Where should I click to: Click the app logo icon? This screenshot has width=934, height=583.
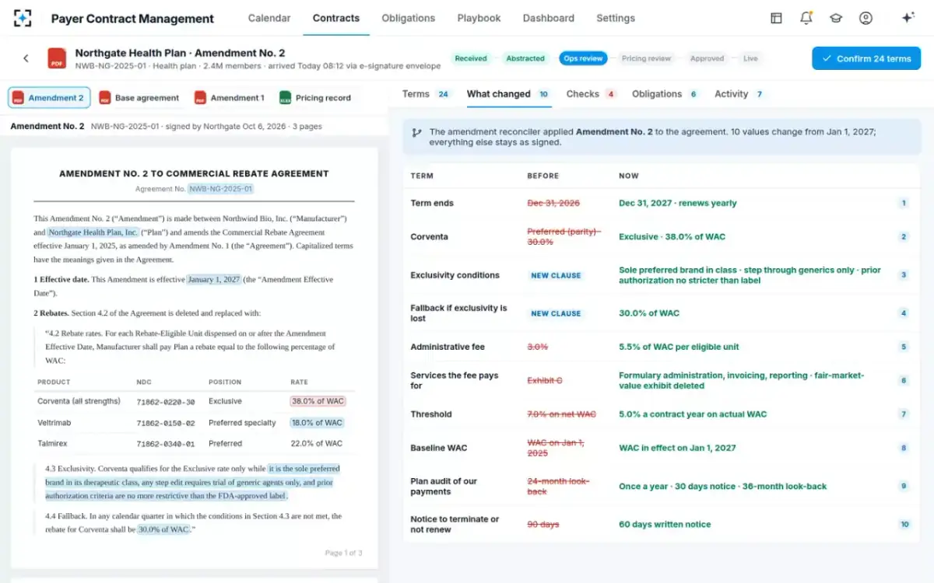[23, 18]
